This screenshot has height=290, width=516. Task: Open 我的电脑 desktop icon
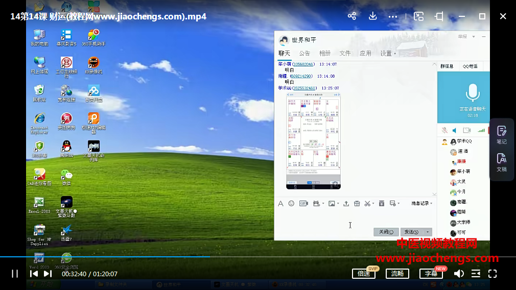pyautogui.click(x=39, y=37)
